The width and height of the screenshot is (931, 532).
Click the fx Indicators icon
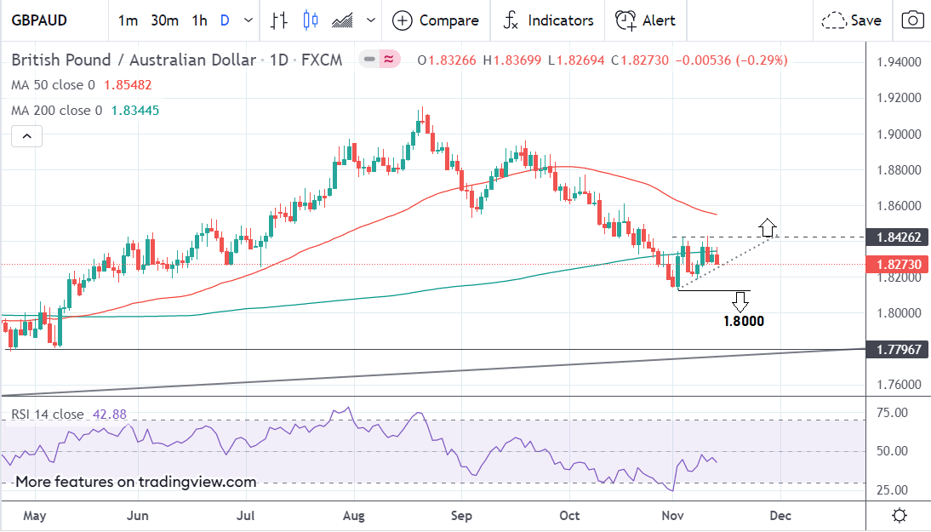[x=511, y=20]
